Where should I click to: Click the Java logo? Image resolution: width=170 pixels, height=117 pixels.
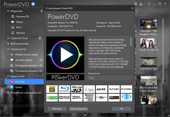[x=89, y=89]
